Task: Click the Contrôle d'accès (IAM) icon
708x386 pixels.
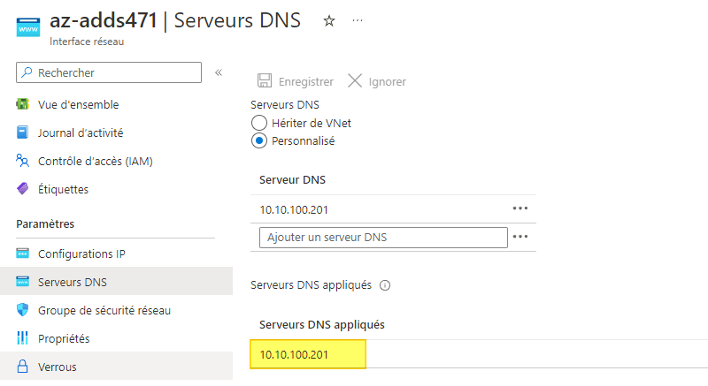Action: point(23,161)
